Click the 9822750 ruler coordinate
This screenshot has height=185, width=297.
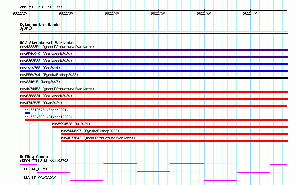coord(158,13)
